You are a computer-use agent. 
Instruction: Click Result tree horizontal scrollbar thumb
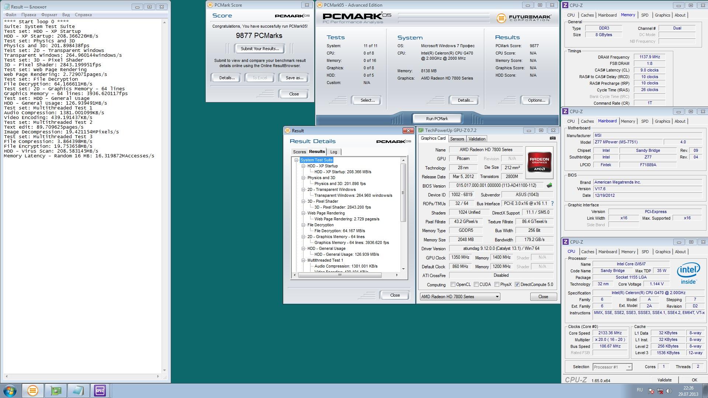click(340, 275)
